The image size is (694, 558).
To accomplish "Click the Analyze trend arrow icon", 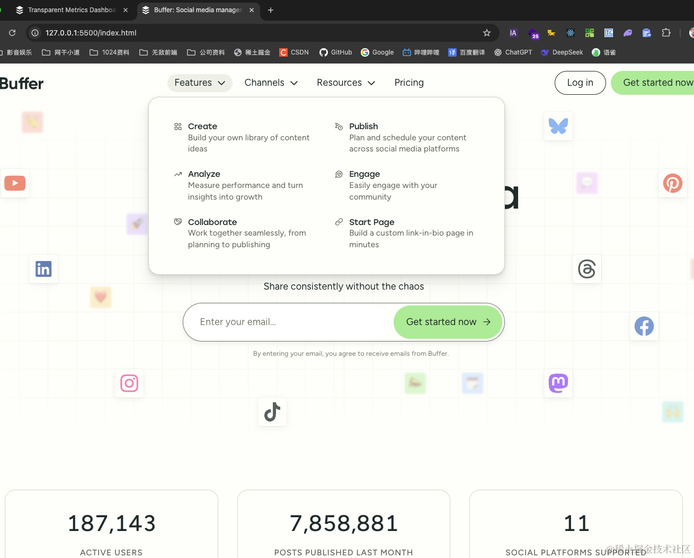I will click(178, 174).
